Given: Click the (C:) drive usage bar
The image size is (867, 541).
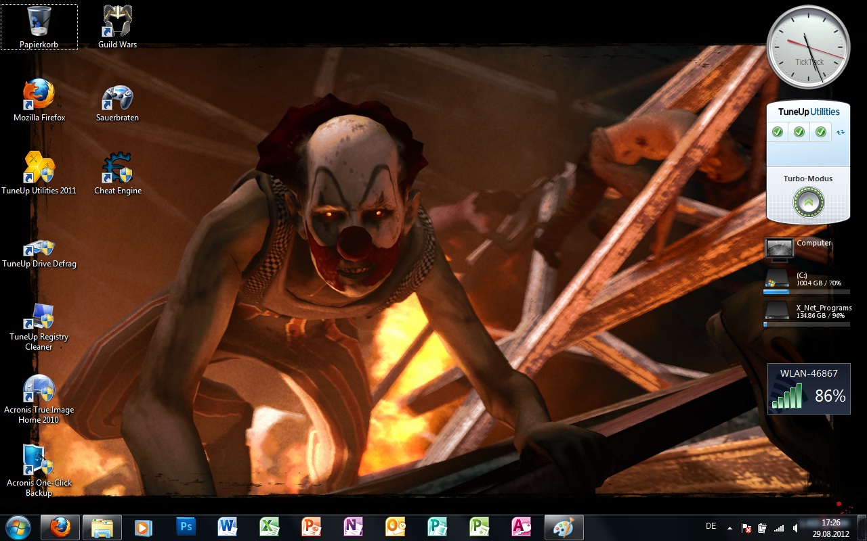Looking at the screenshot, I should pyautogui.click(x=806, y=292).
